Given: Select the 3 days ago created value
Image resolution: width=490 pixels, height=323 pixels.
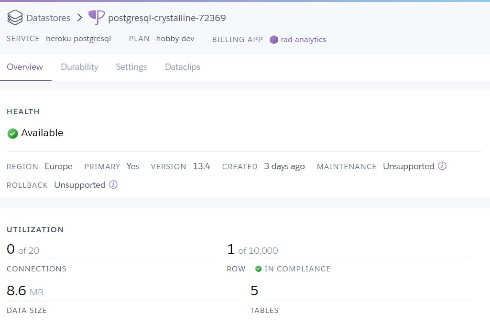Looking at the screenshot, I should click(x=284, y=166).
